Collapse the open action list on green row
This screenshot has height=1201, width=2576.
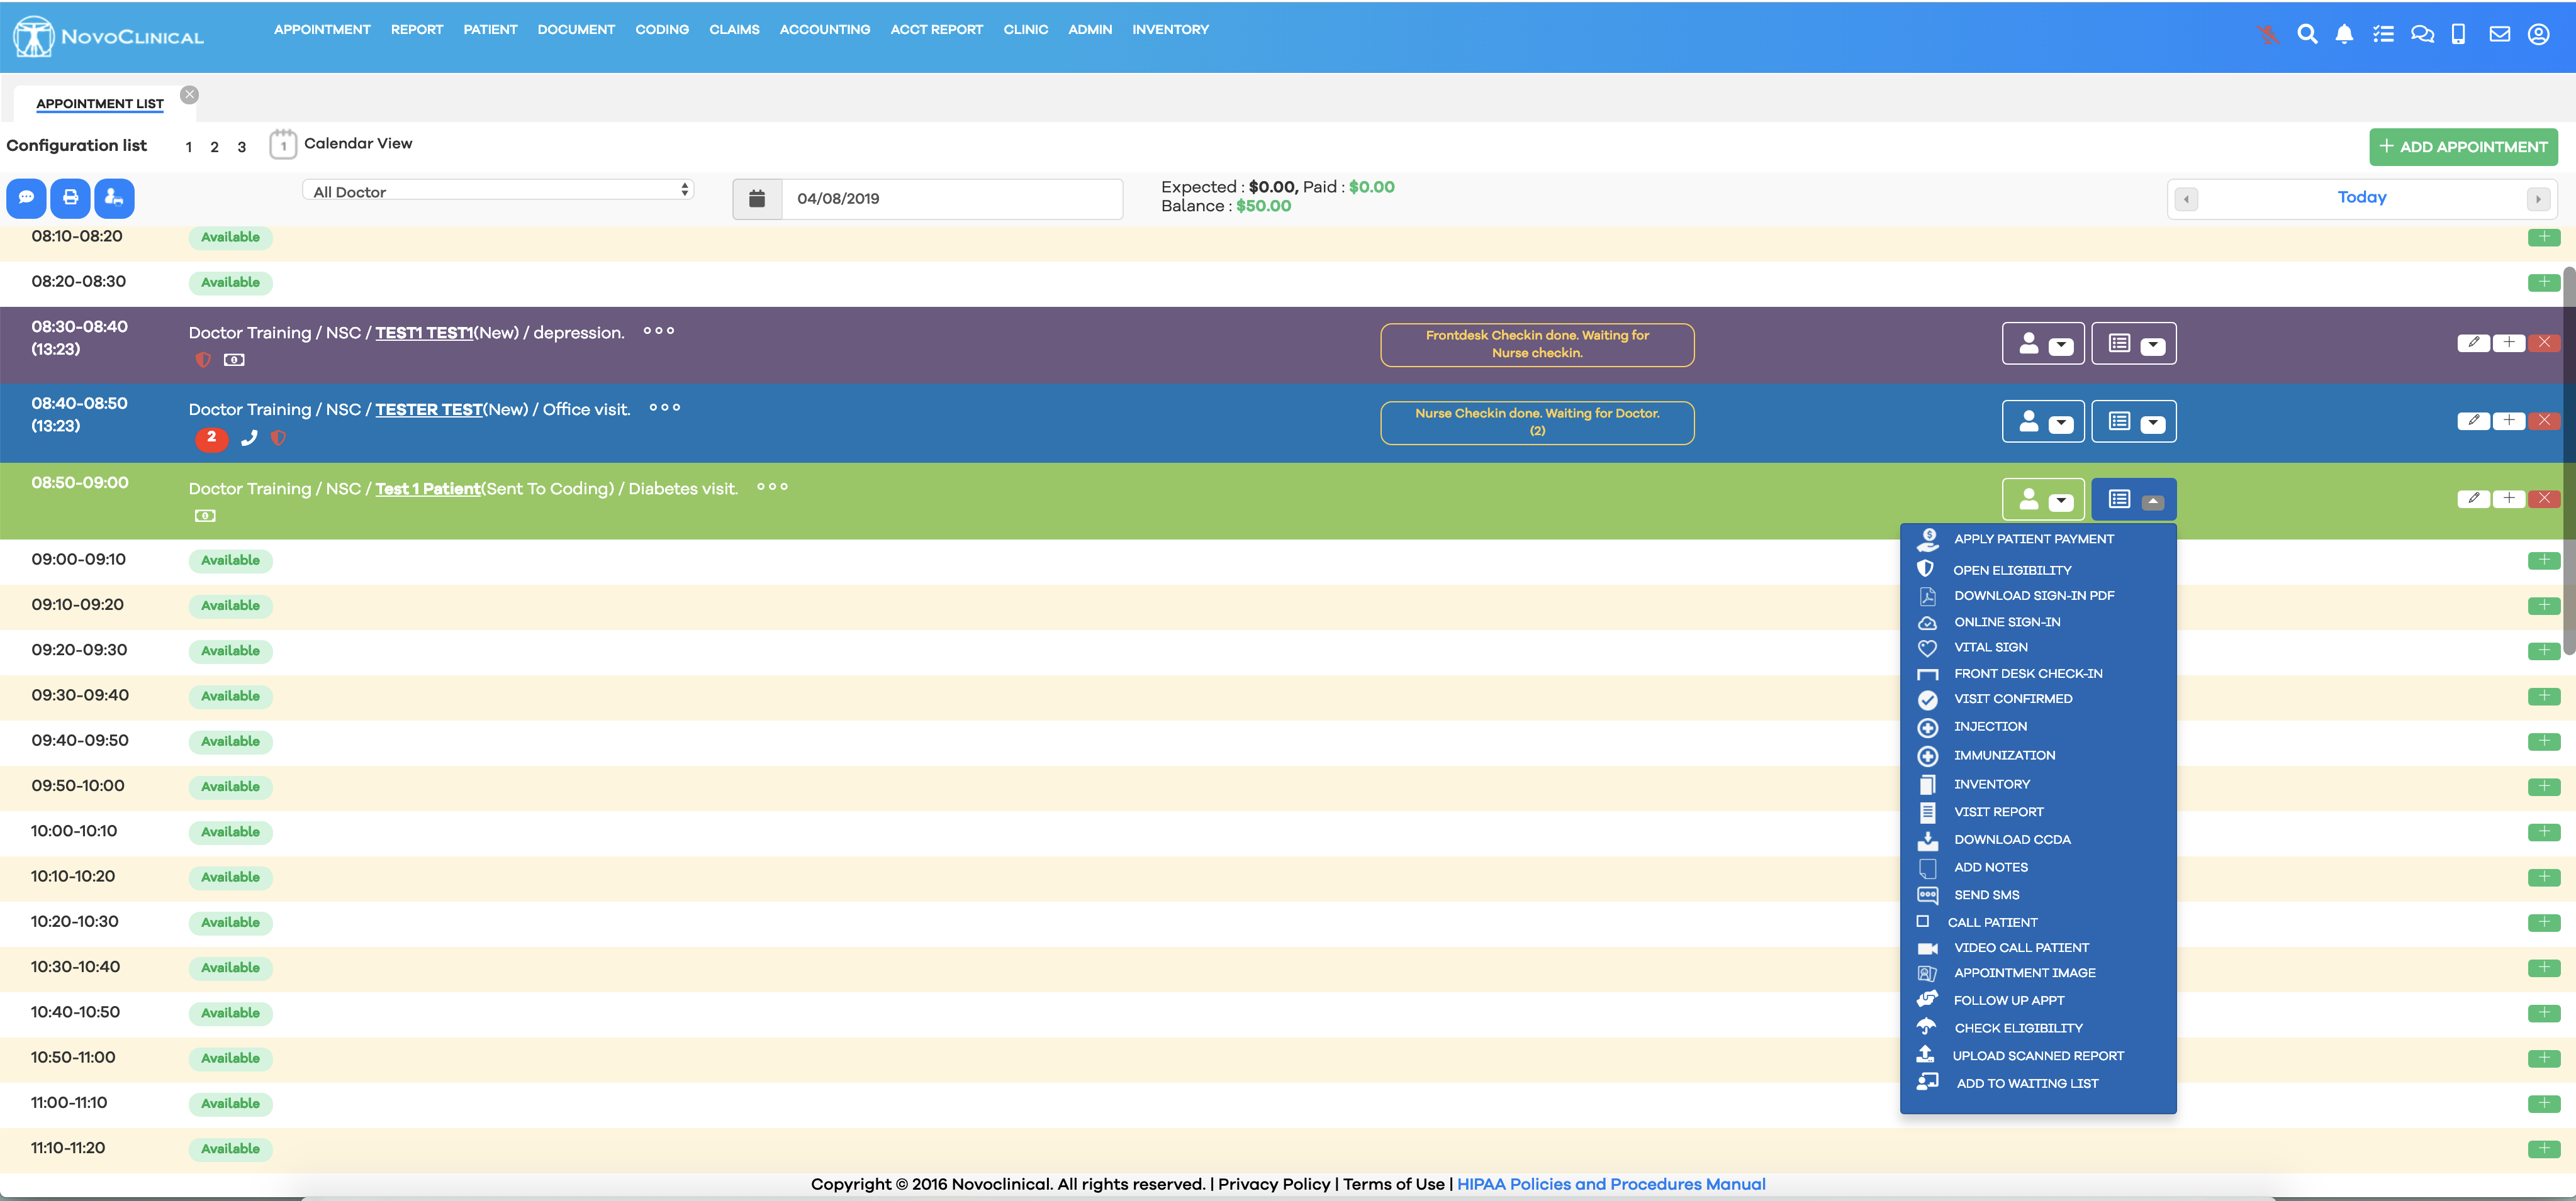click(x=2152, y=502)
